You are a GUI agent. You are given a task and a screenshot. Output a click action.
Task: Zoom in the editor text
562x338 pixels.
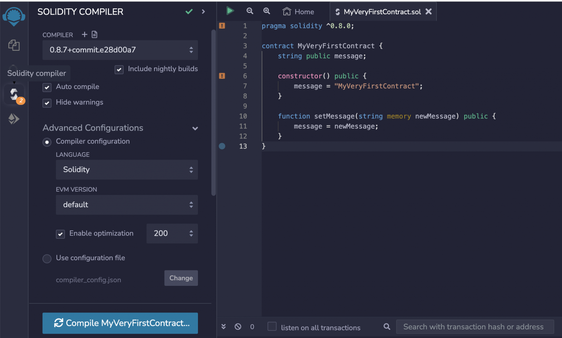coord(266,11)
